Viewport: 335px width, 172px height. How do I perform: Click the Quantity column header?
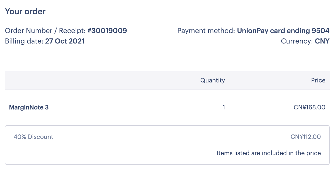[x=213, y=80]
